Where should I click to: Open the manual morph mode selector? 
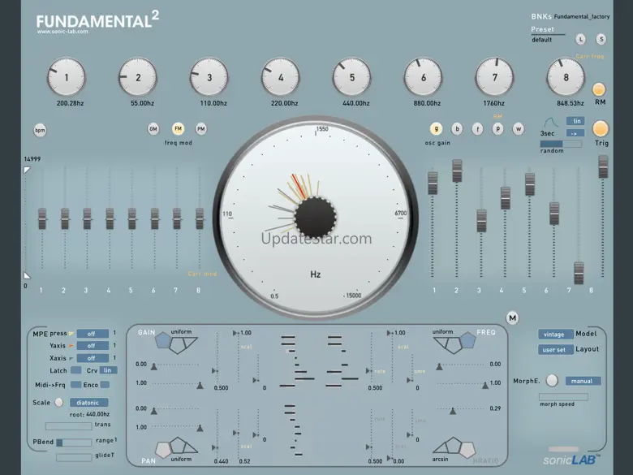click(x=583, y=381)
